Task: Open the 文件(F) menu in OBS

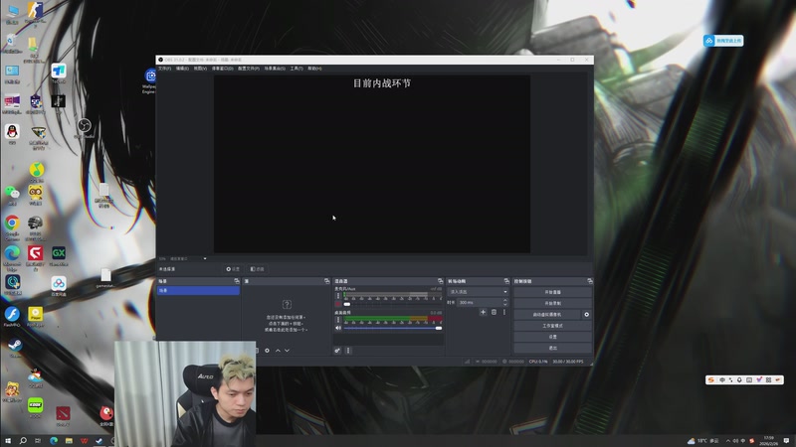Action: pos(164,69)
